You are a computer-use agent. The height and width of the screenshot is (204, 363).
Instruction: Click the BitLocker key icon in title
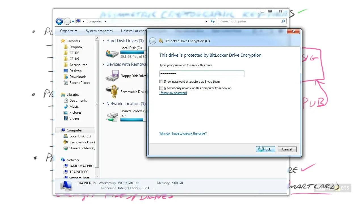pos(161,41)
